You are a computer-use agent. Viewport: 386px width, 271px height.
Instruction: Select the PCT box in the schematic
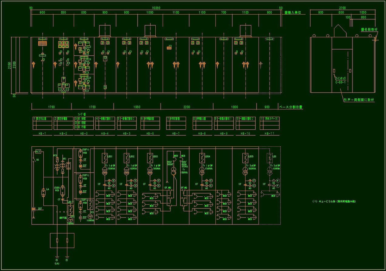pyautogui.click(x=38, y=152)
